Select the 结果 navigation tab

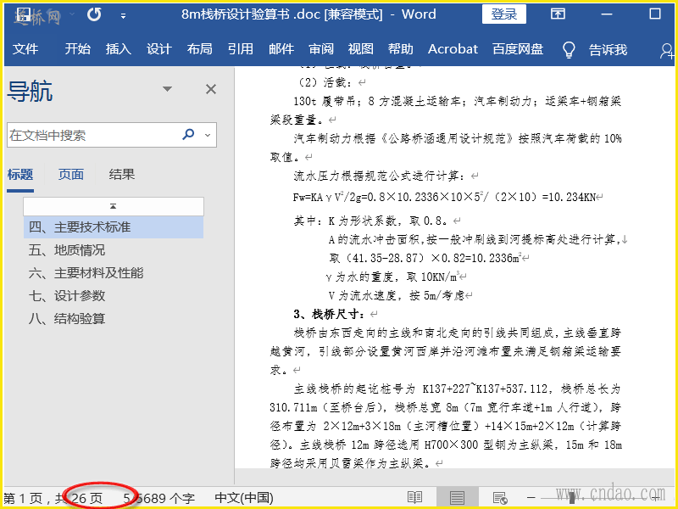122,175
